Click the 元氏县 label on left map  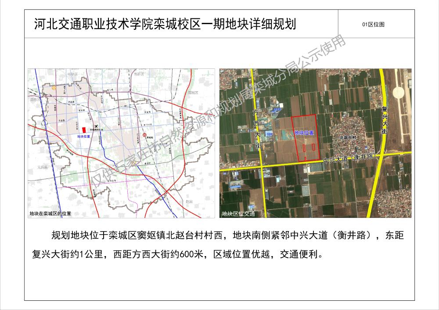(42, 167)
